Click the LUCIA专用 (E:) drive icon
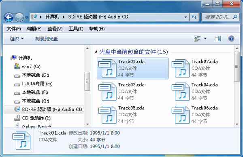Viewport: 243px width, 157px height. [17, 85]
